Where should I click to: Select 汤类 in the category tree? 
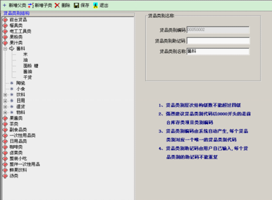click(x=14, y=176)
